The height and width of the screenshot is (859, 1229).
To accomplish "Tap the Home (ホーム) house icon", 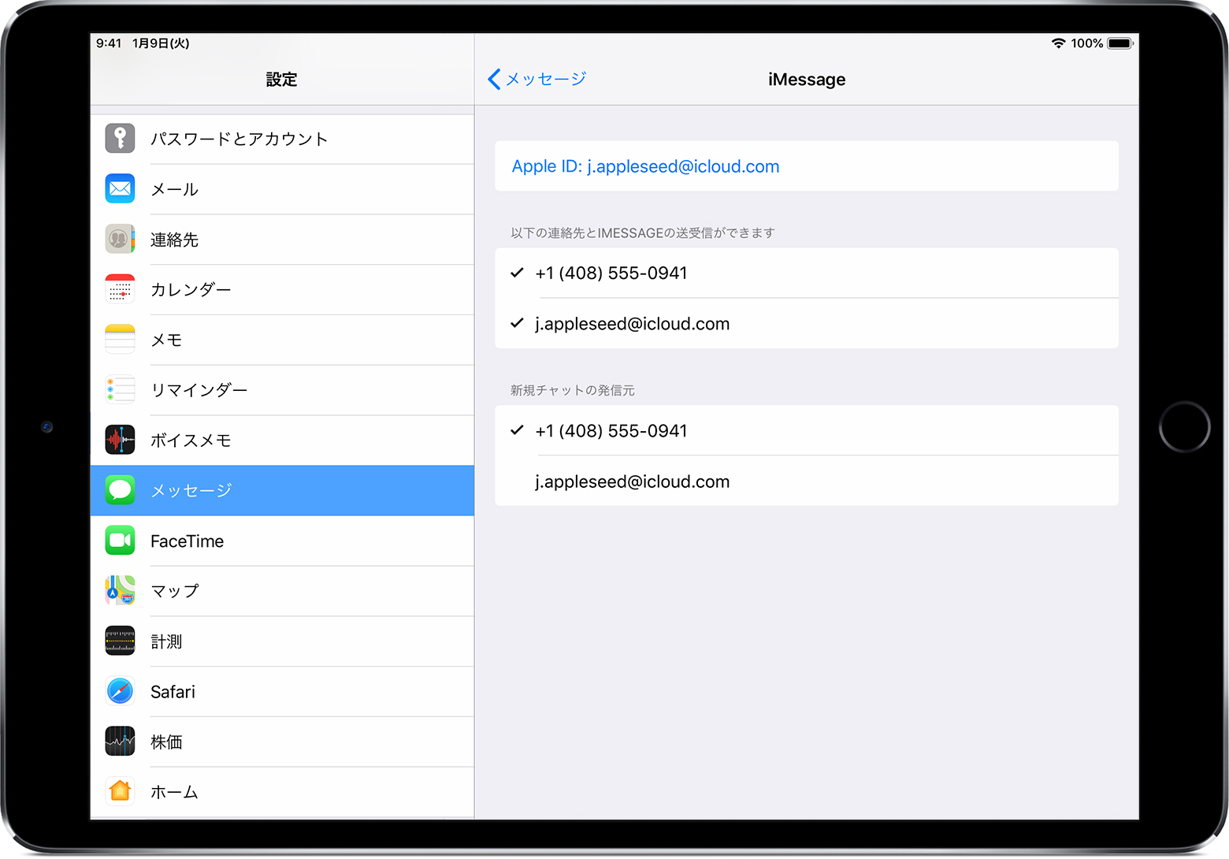I will pyautogui.click(x=120, y=791).
